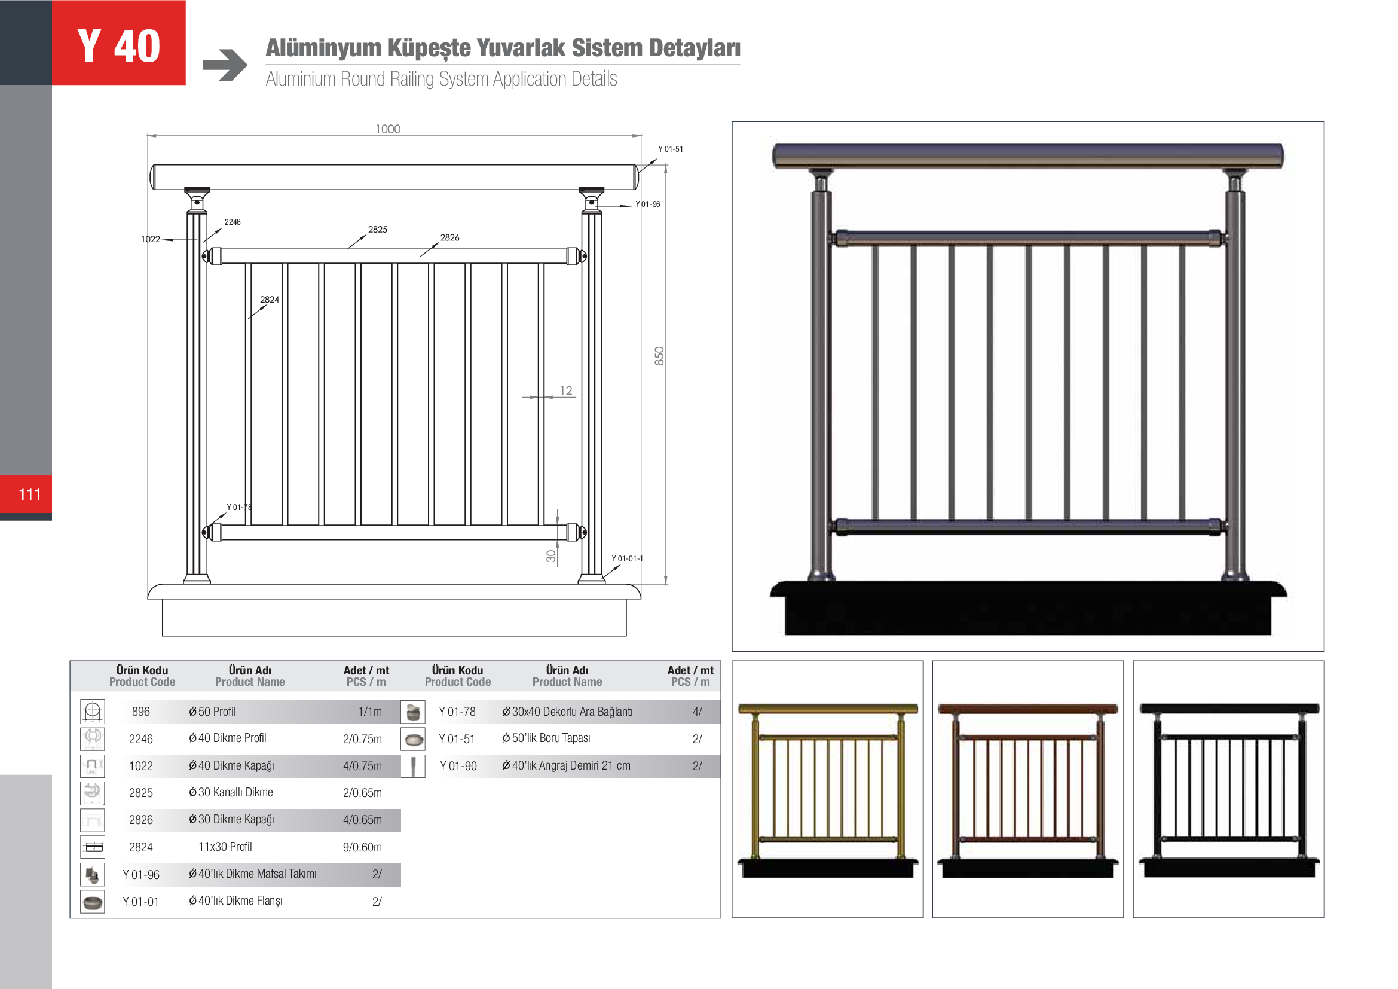Click the Y 01-96 Mafsal Takımı icon
This screenshot has height=989, width=1398.
(93, 875)
